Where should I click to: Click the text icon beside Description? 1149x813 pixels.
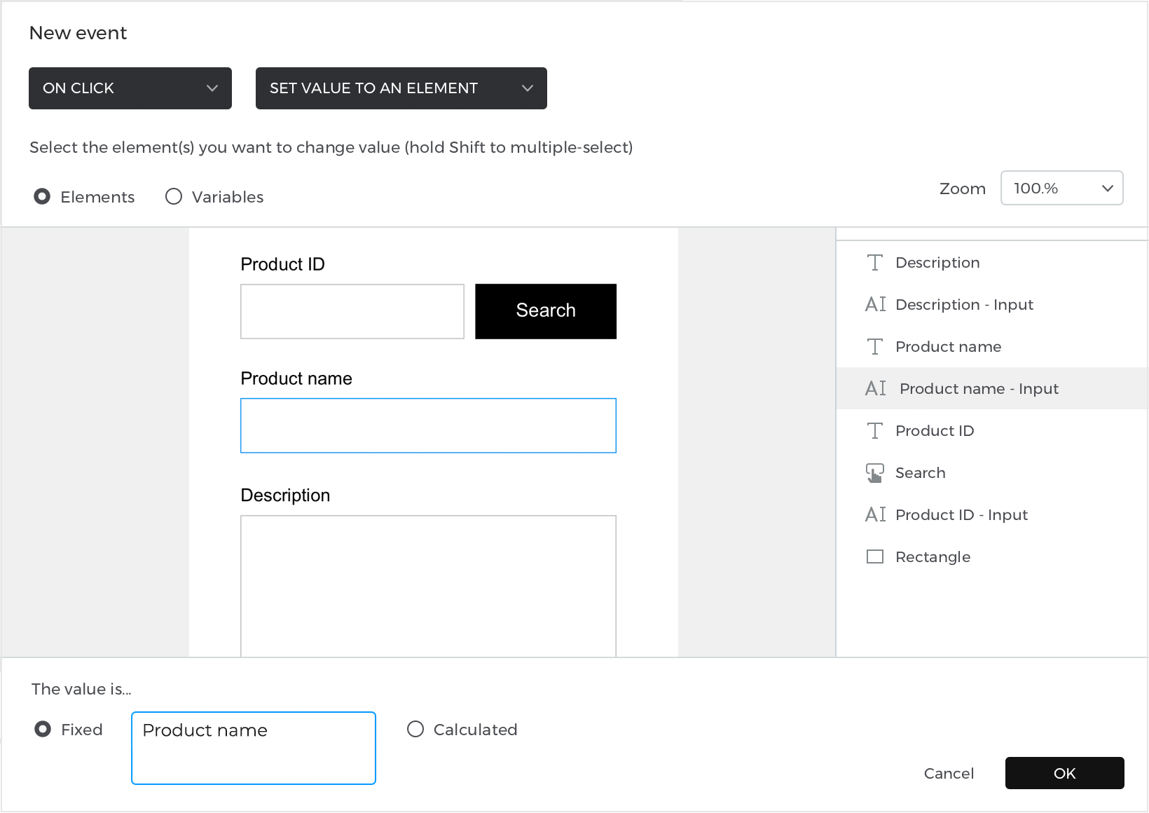(874, 263)
